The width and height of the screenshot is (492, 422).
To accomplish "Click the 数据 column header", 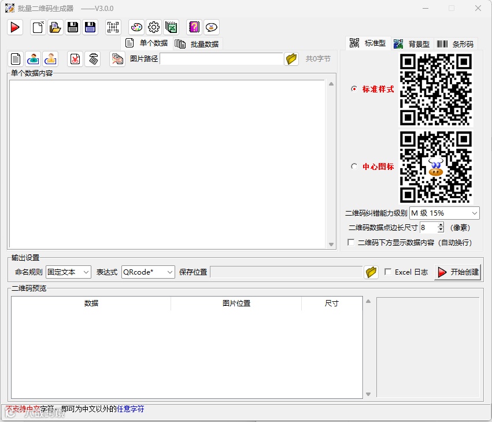I will point(91,303).
